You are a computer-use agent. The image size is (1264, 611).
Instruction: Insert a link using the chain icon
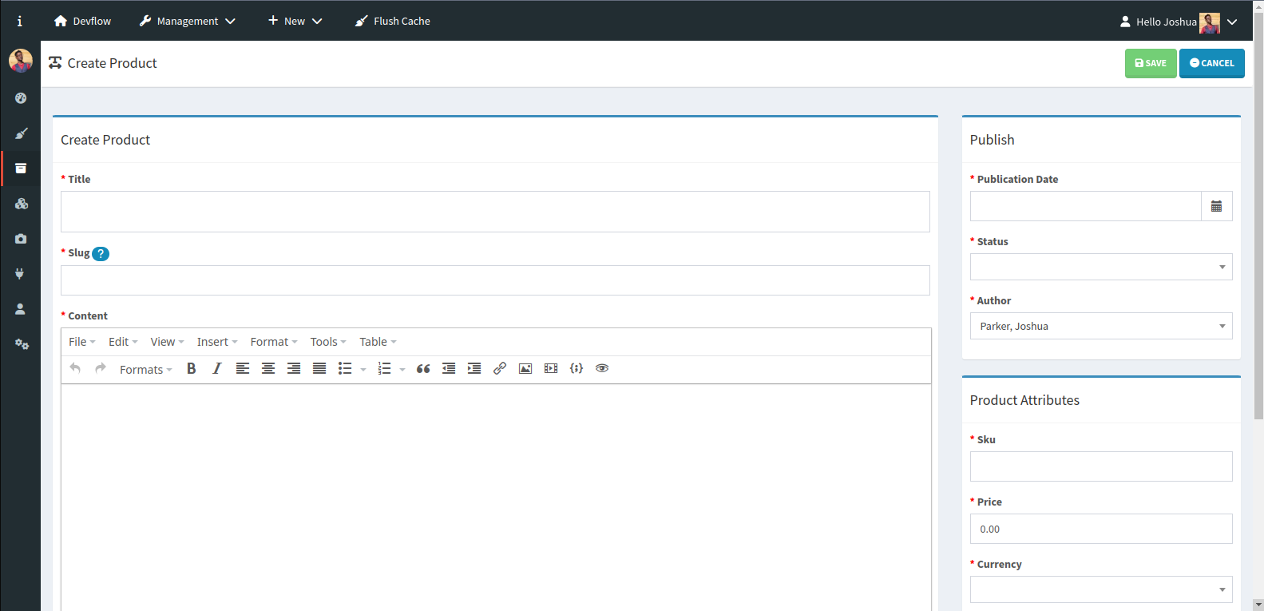click(500, 368)
